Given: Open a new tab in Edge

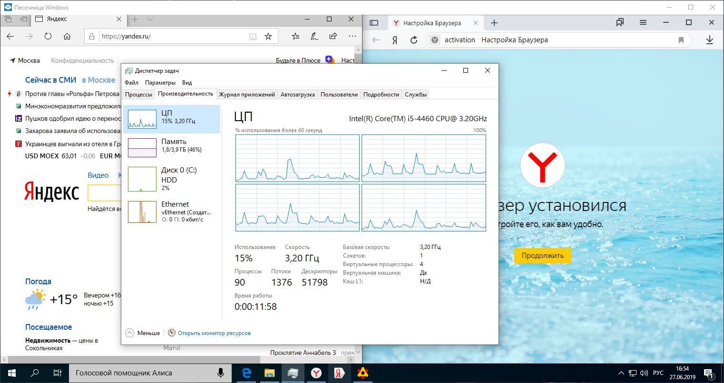Looking at the screenshot, I should pyautogui.click(x=135, y=19).
